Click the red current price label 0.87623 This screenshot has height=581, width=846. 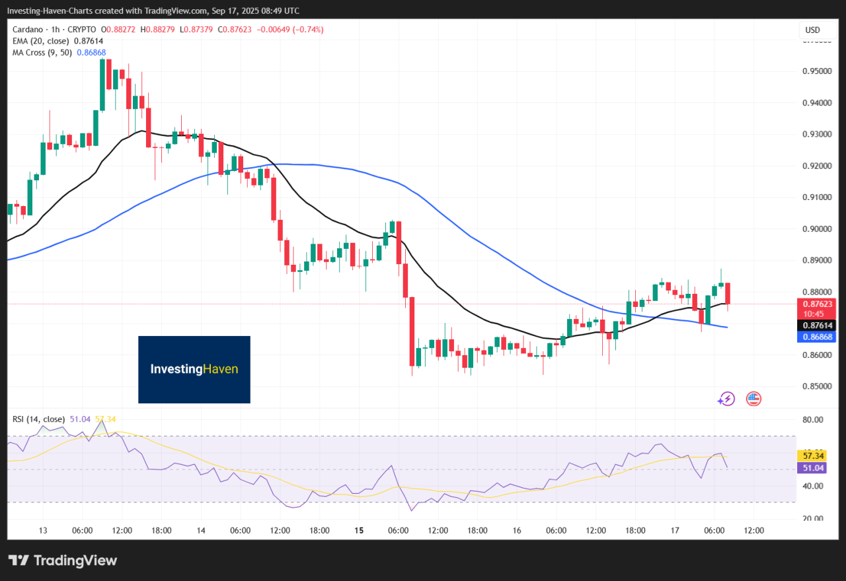click(818, 304)
